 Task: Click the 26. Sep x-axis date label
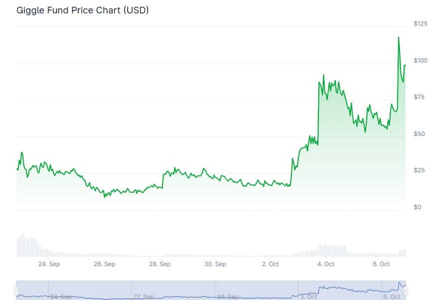point(104,264)
